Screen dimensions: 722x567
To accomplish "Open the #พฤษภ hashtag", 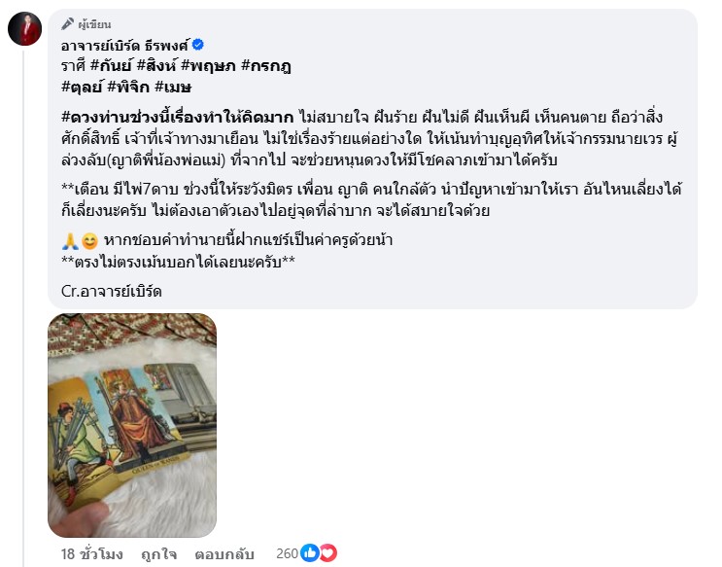I will (x=209, y=66).
